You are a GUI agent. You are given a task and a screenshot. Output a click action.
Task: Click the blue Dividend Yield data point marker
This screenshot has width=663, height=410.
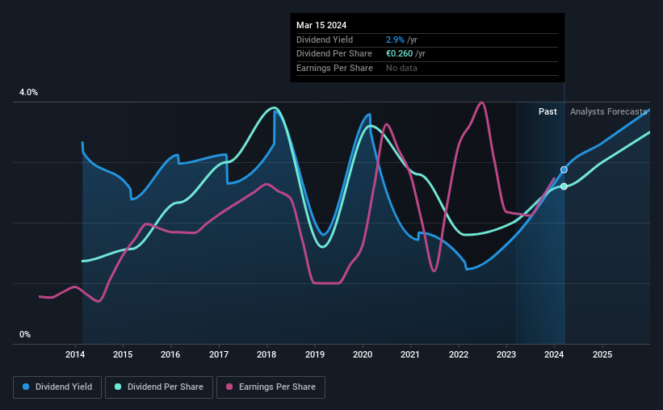[564, 170]
